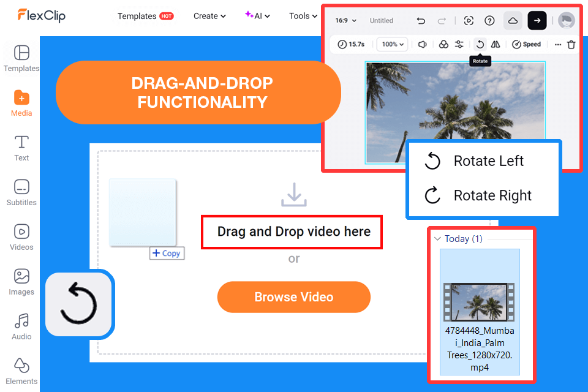This screenshot has width=588, height=392.
Task: Open the Audio panel in the sidebar
Action: coord(21,326)
